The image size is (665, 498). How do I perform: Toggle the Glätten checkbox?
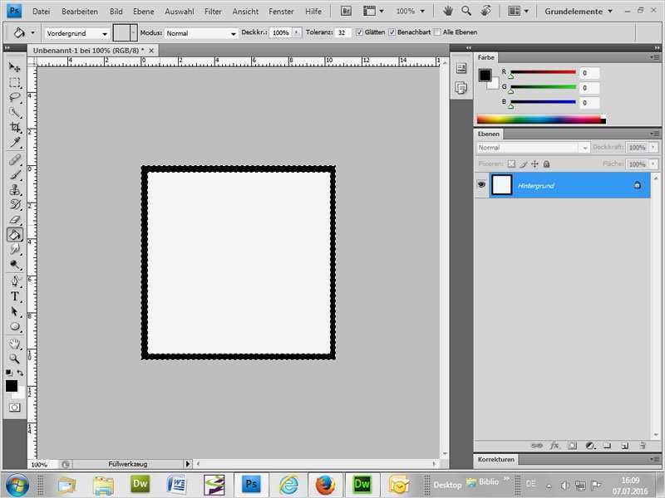click(x=359, y=32)
